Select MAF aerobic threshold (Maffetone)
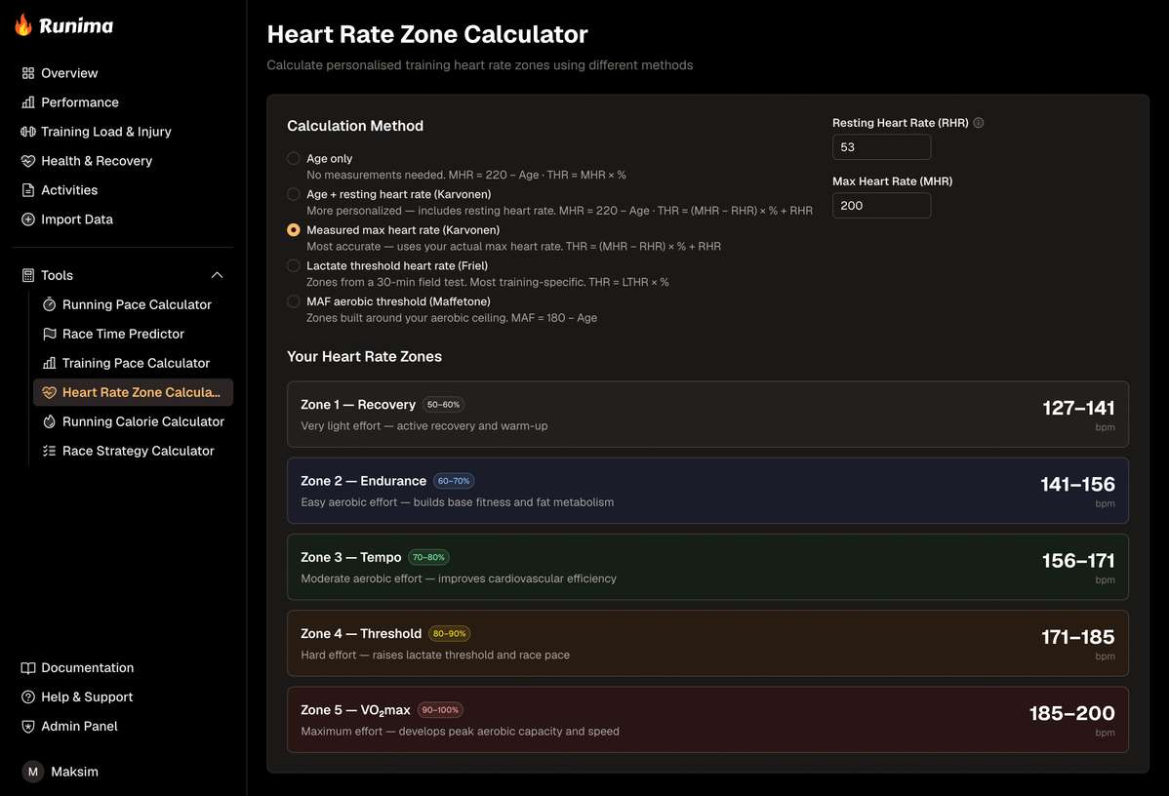Viewport: 1169px width, 796px height. 294,301
